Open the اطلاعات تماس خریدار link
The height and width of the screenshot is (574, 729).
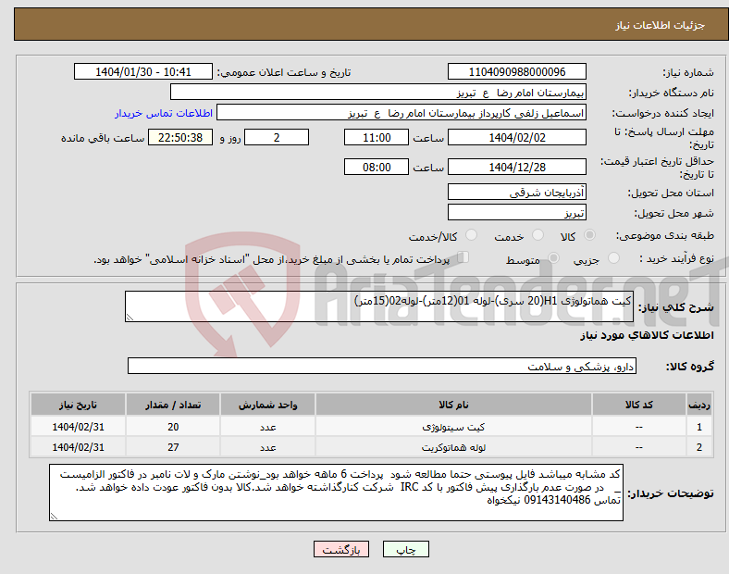coord(164,113)
